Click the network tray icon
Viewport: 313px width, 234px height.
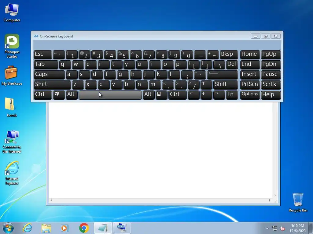[x=275, y=229]
